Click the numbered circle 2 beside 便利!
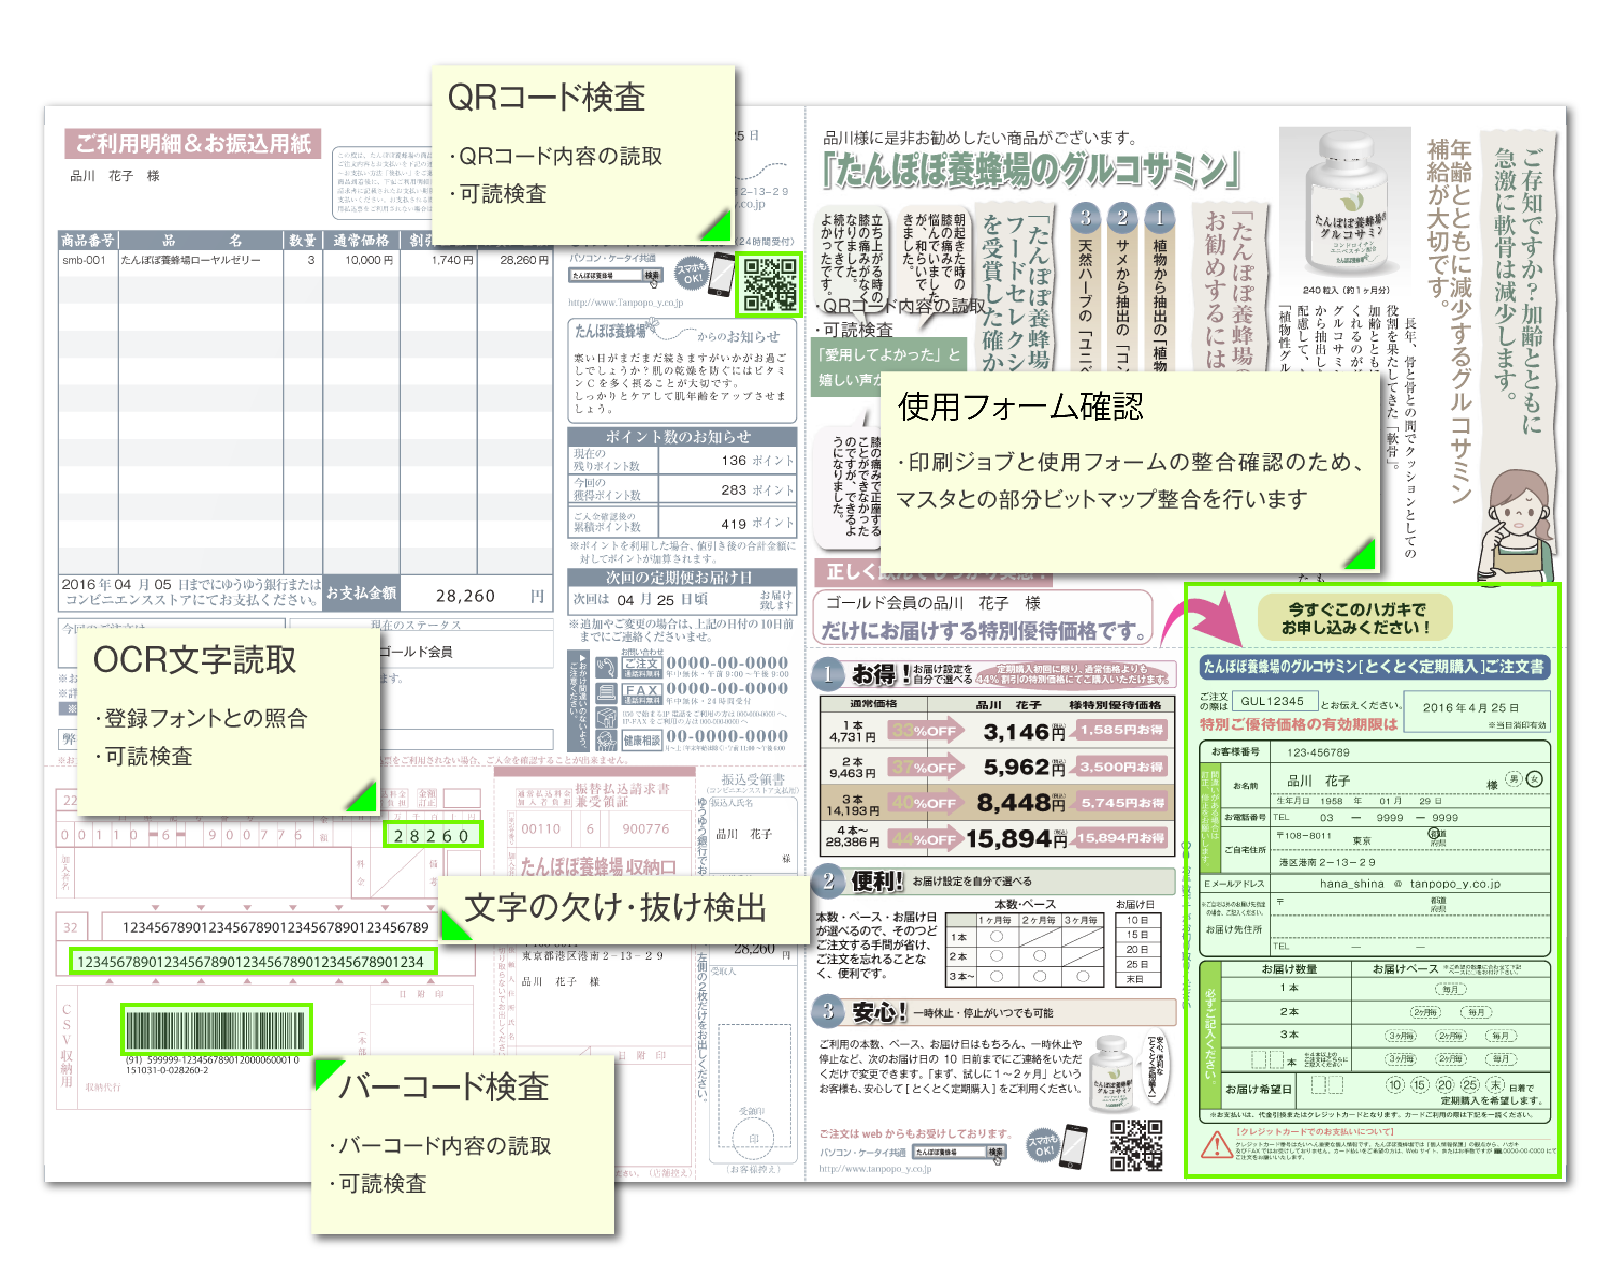This screenshot has height=1288, width=1611. [828, 880]
